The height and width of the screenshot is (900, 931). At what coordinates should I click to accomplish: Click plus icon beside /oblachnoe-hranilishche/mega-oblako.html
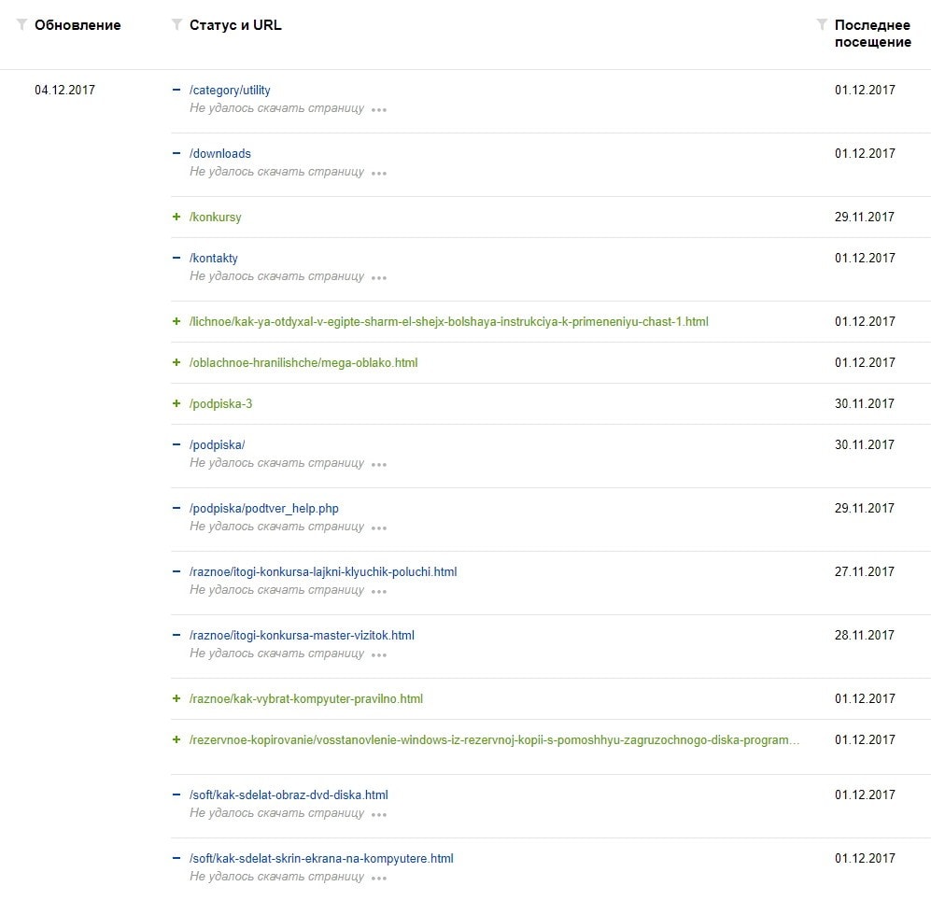[176, 362]
